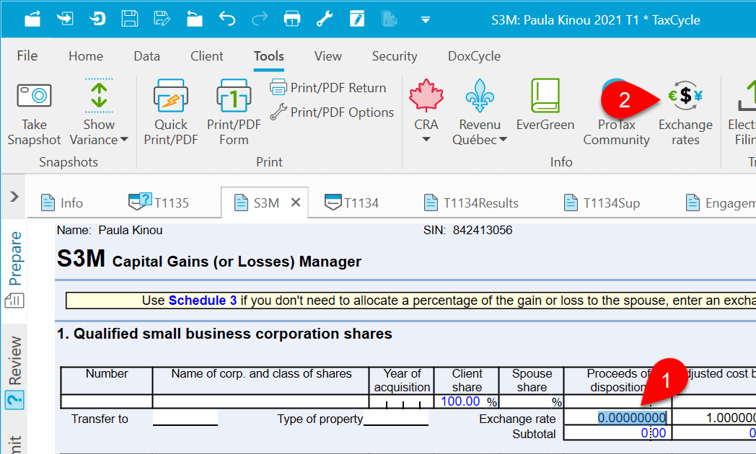This screenshot has height=454, width=756.
Task: Open the T1134 form tab
Action: [351, 202]
